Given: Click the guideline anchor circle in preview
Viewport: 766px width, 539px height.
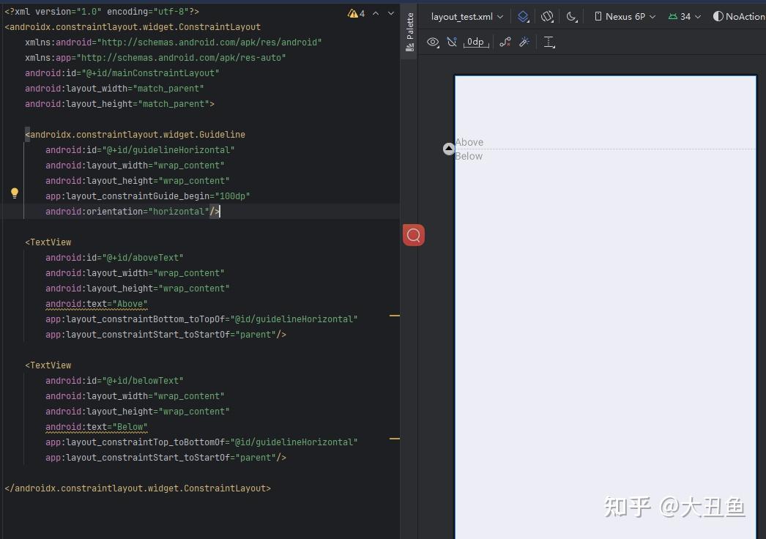Looking at the screenshot, I should point(448,148).
